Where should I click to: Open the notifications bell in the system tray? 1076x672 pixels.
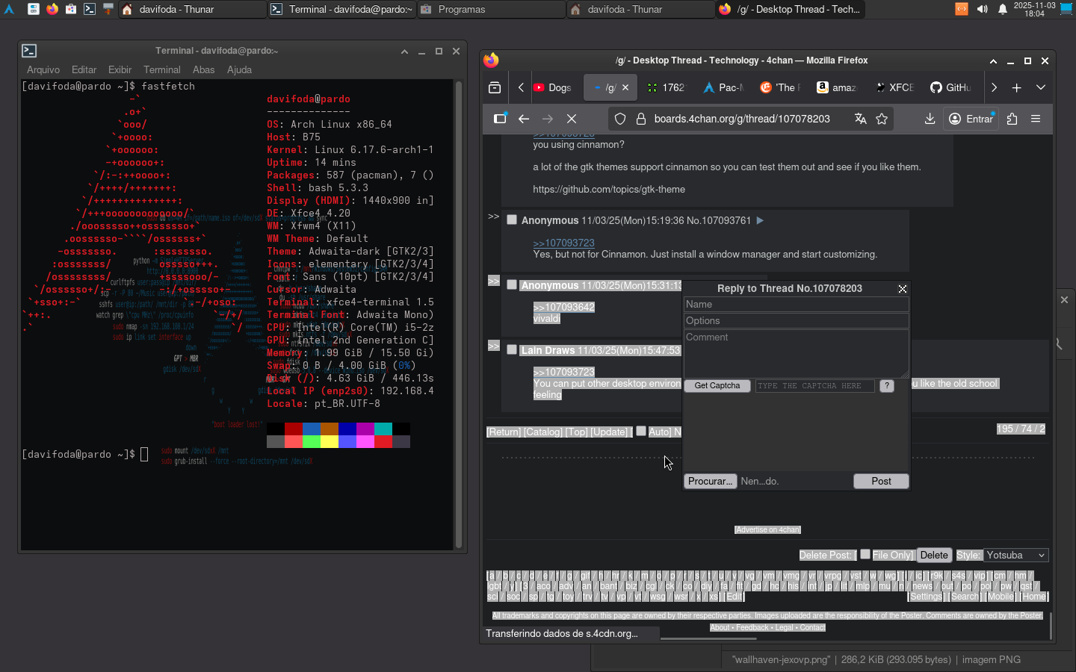[x=1003, y=9]
